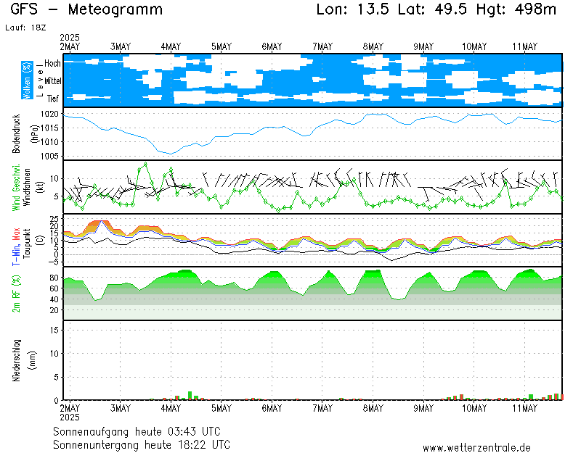Click '11MAY' on the top date axis
The image size is (581, 453).
coord(524,47)
